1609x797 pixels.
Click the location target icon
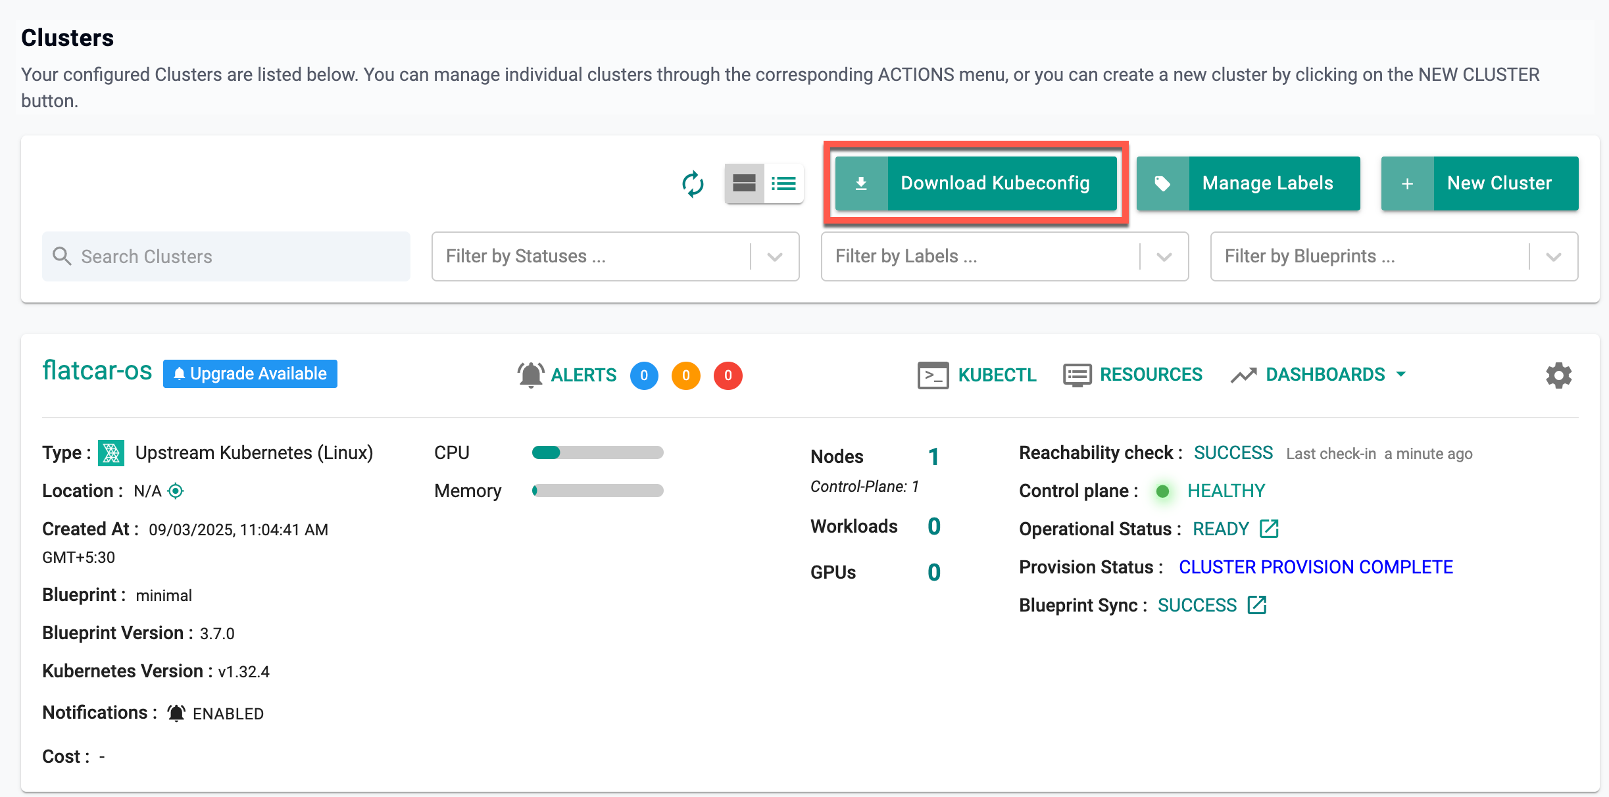click(x=176, y=491)
